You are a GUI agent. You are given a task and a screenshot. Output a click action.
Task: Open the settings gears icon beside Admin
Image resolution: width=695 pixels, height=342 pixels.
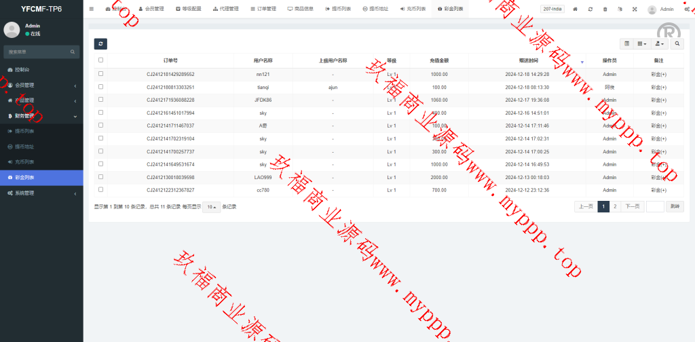(x=688, y=9)
